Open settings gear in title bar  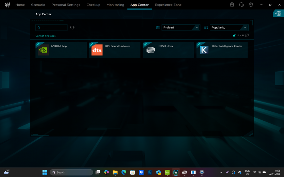pyautogui.click(x=251, y=5)
